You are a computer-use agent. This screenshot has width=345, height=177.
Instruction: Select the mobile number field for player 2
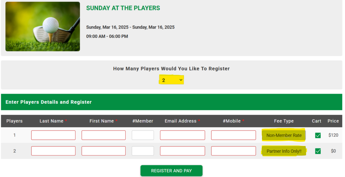(x=233, y=151)
